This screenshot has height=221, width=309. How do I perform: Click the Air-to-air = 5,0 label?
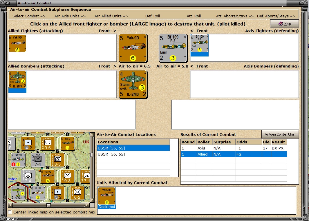tap(172, 66)
